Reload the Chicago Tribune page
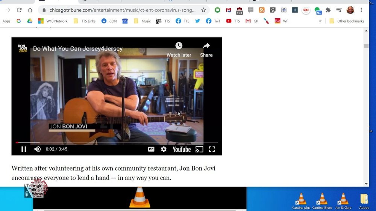Screen dimensions: 376x211 point(19,10)
